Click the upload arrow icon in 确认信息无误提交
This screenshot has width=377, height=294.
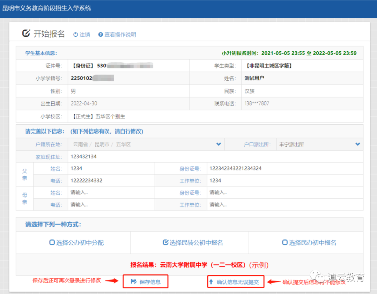point(211,281)
